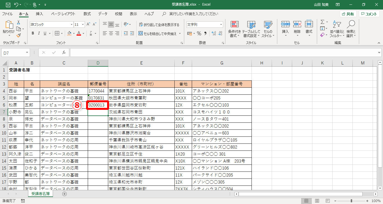The image size is (383, 204).
Task: Click the phonetic guide (ふりがな) icon
Action: (x=91, y=33)
